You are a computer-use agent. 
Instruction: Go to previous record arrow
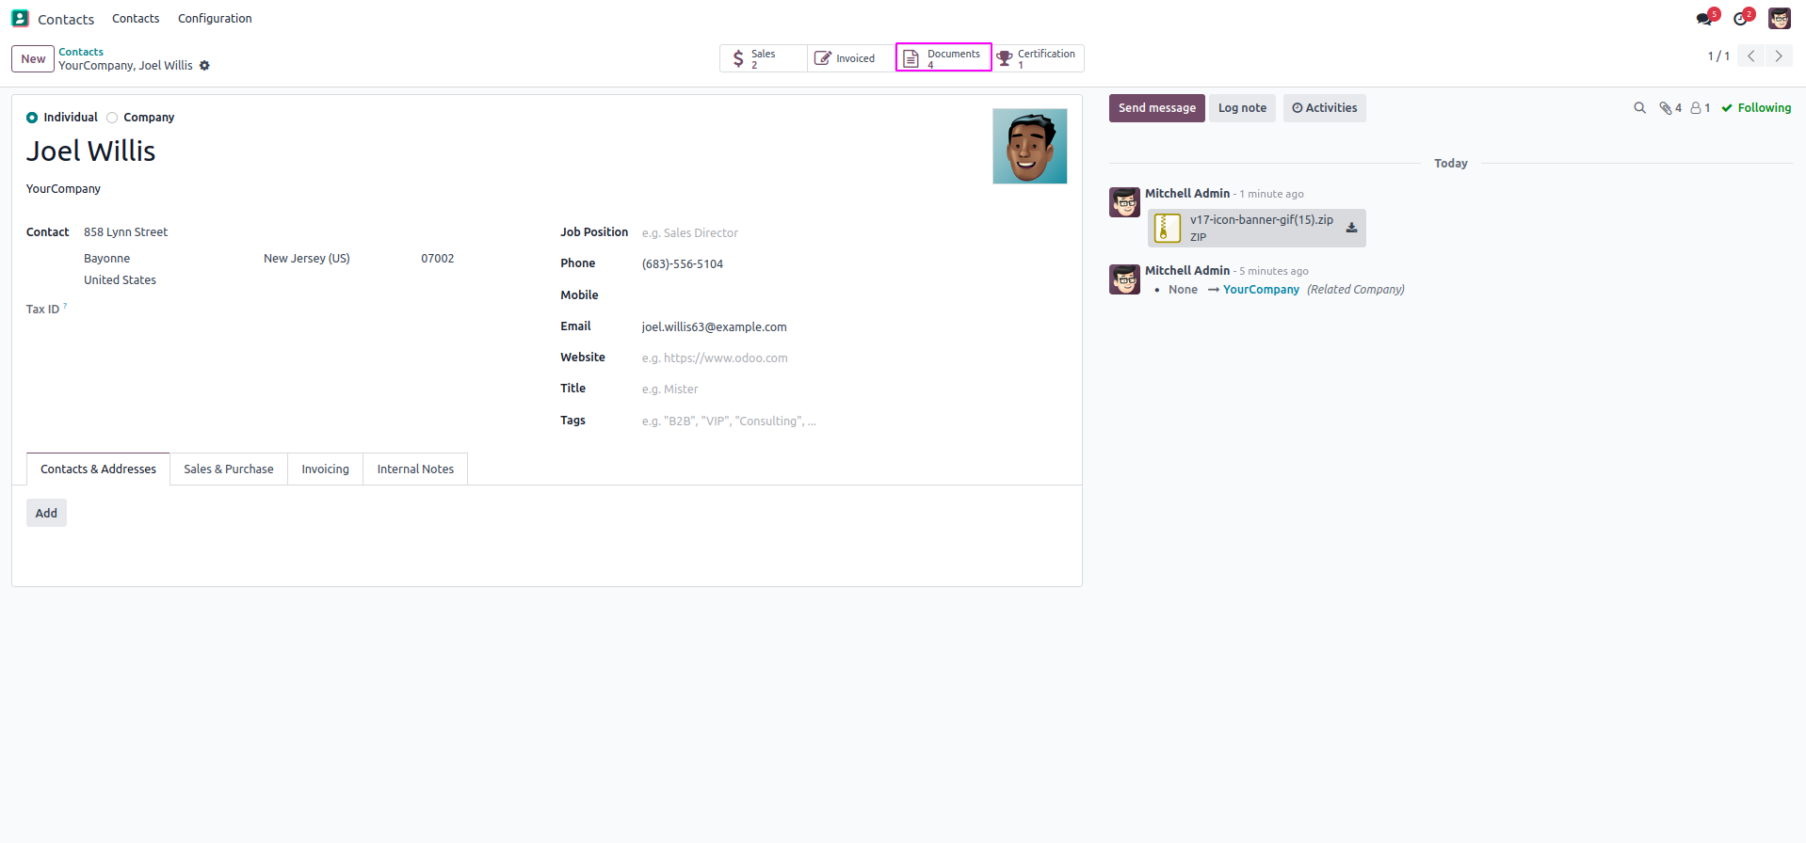[x=1750, y=56]
